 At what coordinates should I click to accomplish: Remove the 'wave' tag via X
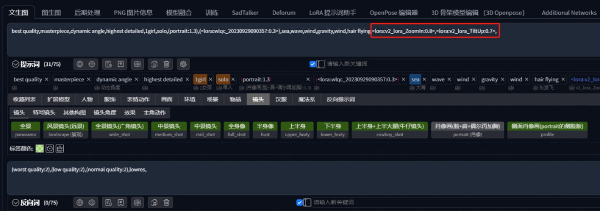tap(449, 80)
